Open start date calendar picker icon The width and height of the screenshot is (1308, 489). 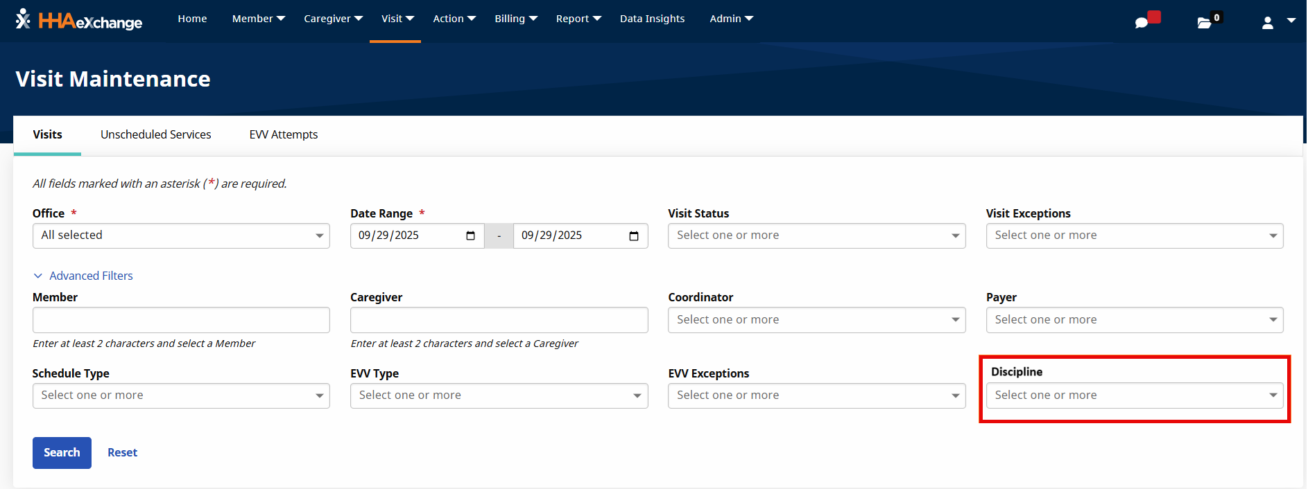(x=470, y=236)
